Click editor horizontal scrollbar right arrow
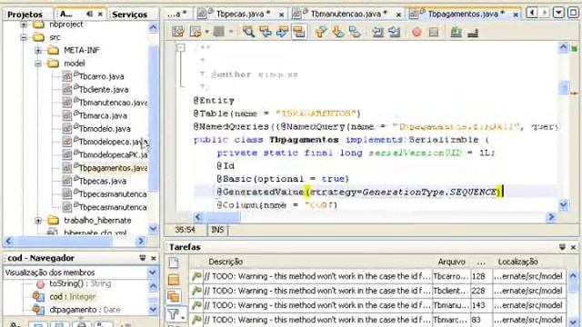This screenshot has width=582, height=327. coord(551,217)
